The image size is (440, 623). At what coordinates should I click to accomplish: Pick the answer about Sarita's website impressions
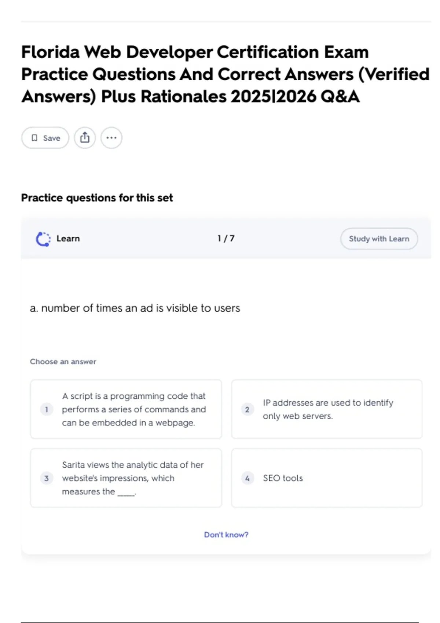(x=133, y=478)
